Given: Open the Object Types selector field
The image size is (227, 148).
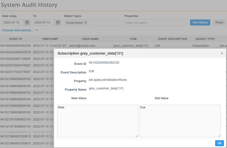Looking at the screenshot, I should tap(104, 23).
